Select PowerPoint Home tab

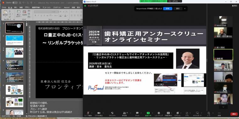pyautogui.click(x=10, y=7)
